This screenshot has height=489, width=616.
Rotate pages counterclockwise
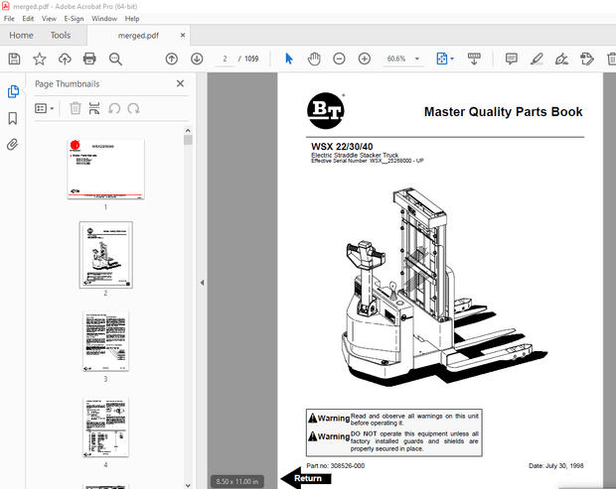114,108
